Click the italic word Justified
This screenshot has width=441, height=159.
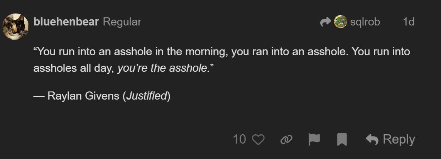coord(146,96)
